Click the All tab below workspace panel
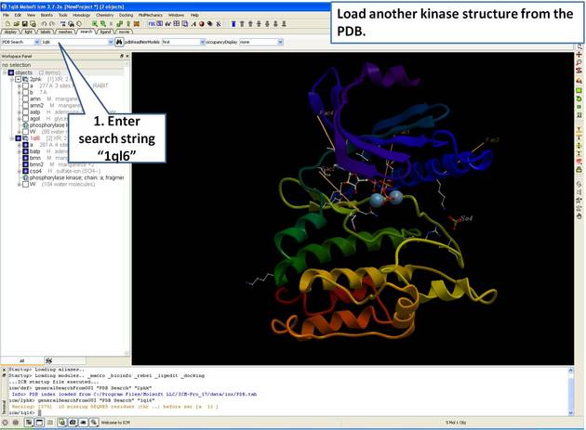The width and height of the screenshot is (586, 430). pos(21,359)
